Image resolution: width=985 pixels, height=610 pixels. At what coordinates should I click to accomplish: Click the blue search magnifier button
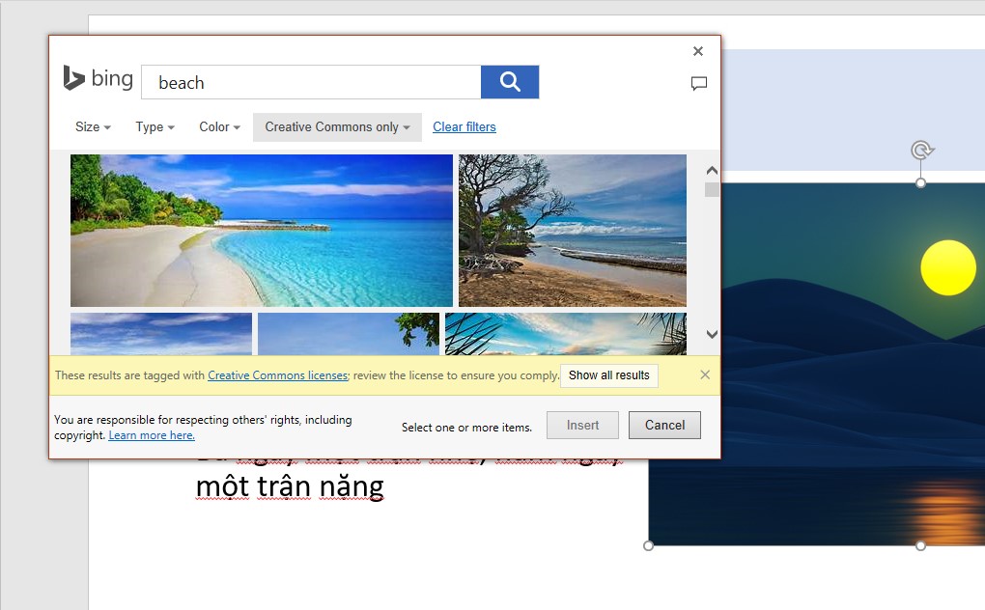pyautogui.click(x=510, y=82)
